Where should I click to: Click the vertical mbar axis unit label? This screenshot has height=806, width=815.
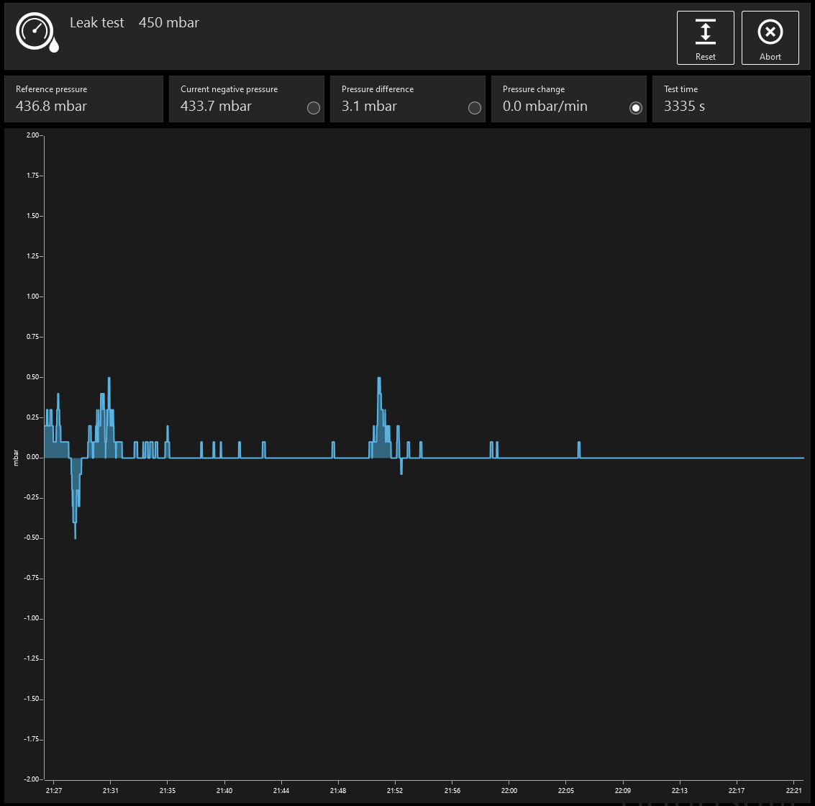click(x=16, y=458)
